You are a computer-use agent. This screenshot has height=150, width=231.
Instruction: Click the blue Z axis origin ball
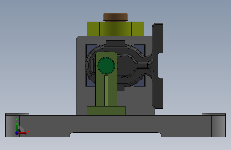pyautogui.click(x=17, y=133)
